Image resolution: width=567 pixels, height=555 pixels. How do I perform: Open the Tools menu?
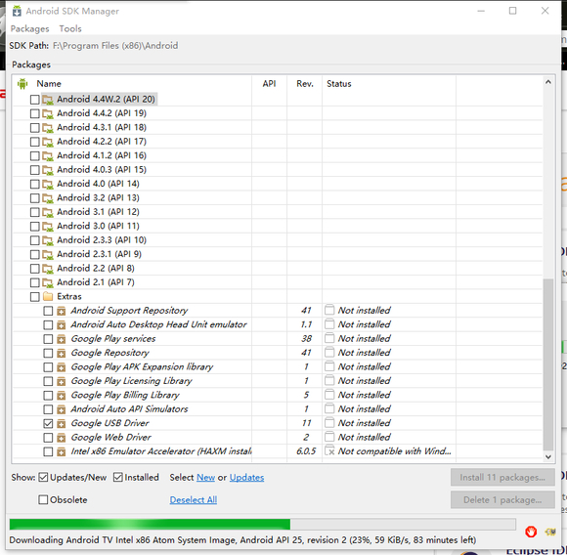click(70, 28)
